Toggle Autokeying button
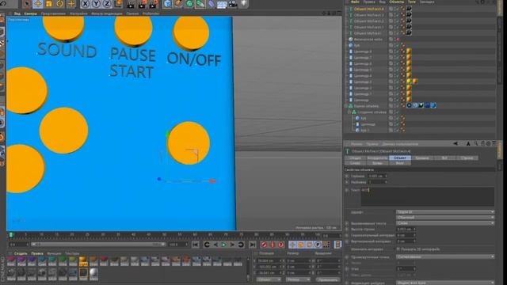Screen dimensions: 507x285 273,245
